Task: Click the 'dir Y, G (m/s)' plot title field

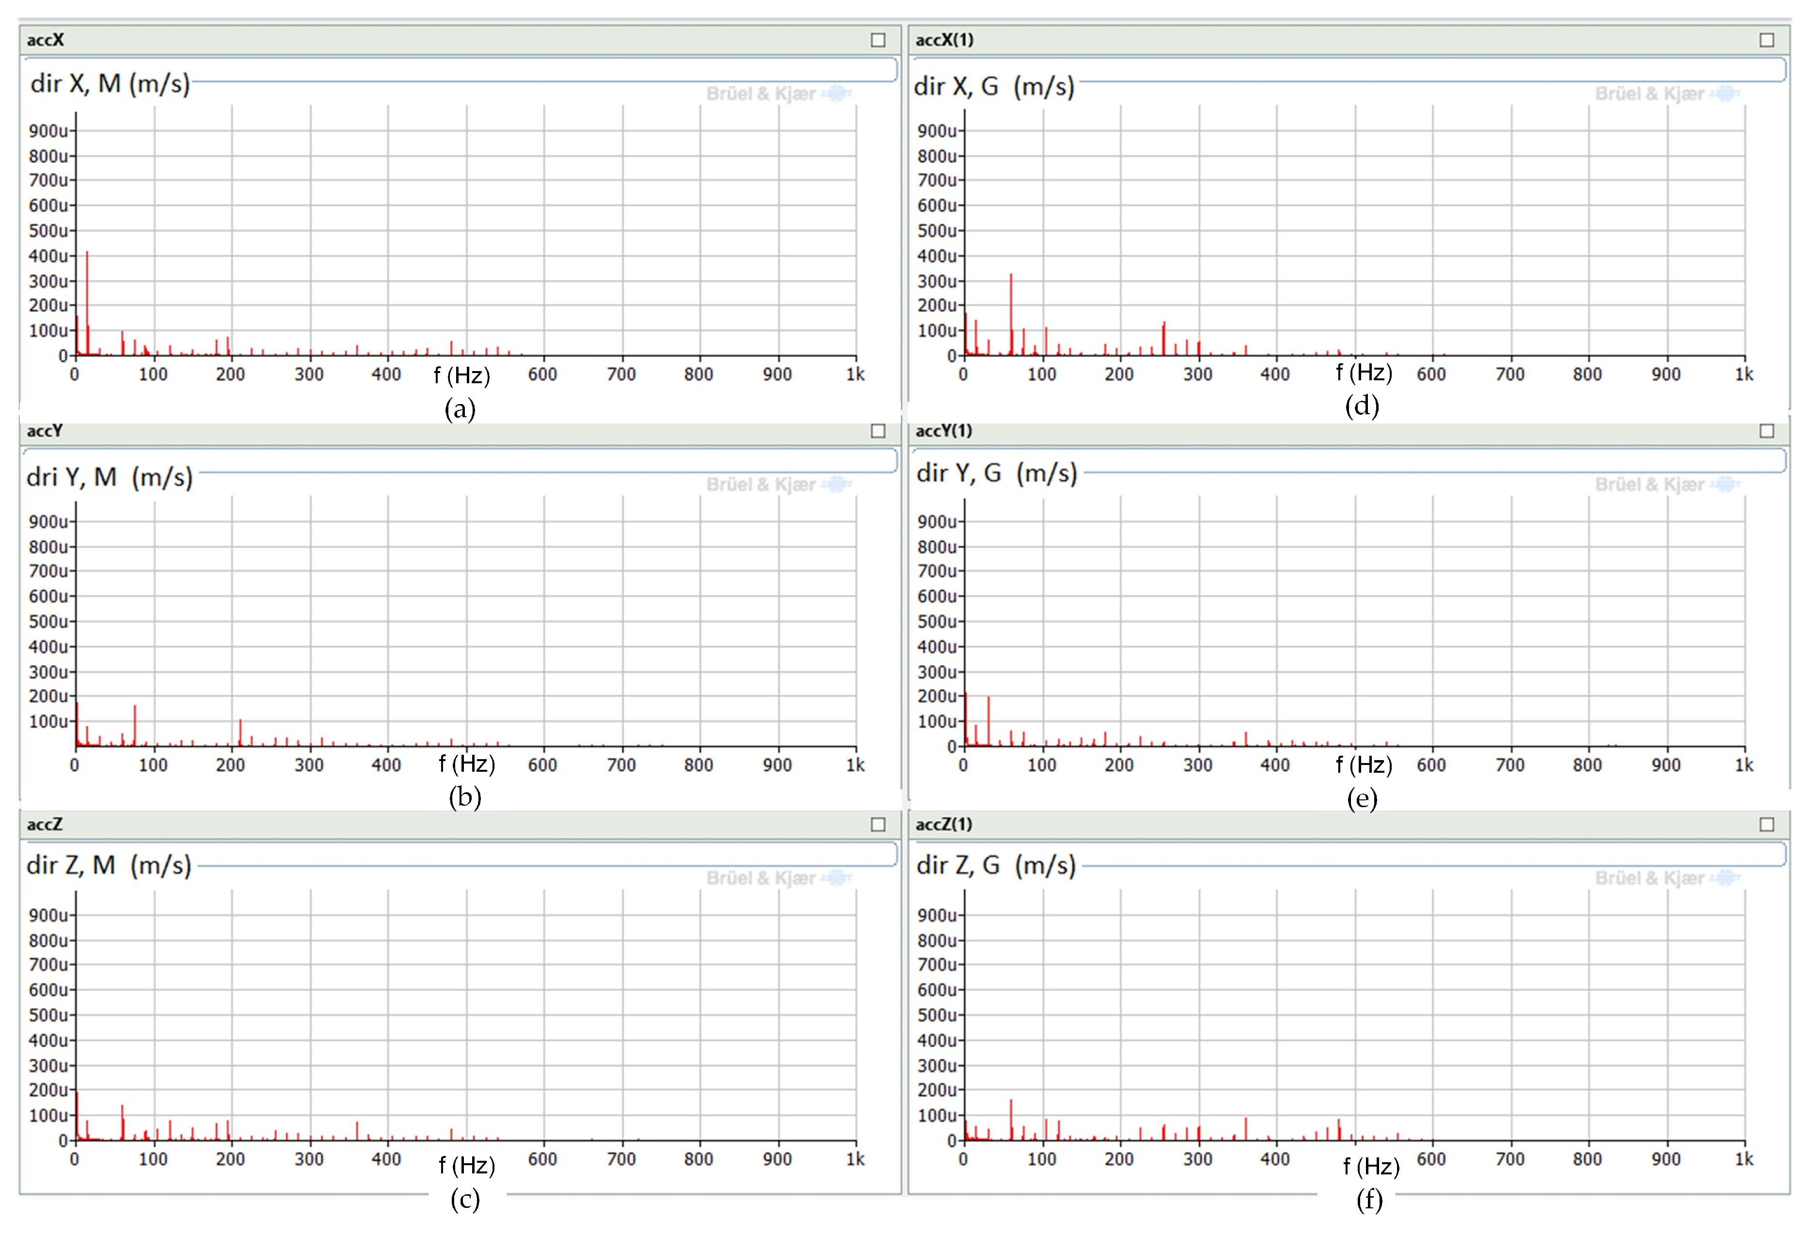Action: click(997, 473)
